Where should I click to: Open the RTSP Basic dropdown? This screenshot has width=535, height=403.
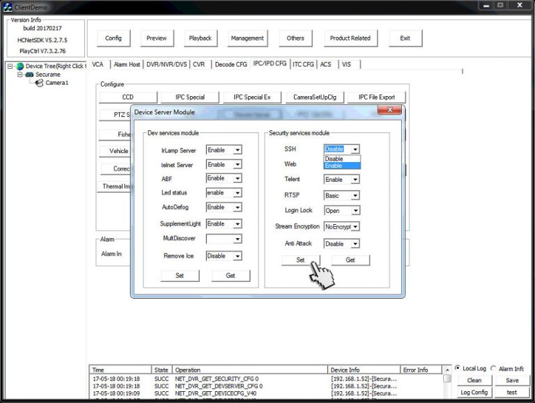(355, 196)
